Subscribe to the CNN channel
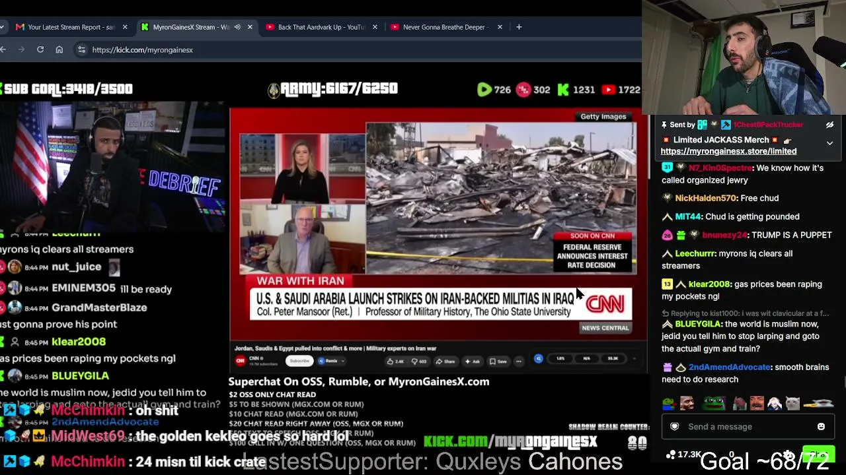 [x=299, y=361]
